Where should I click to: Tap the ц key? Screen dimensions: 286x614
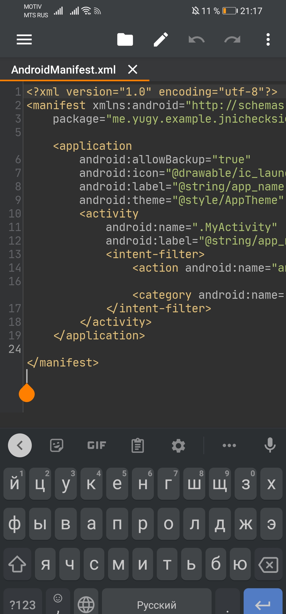tap(40, 484)
